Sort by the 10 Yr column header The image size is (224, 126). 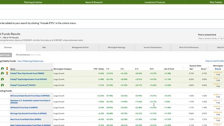[152, 69]
